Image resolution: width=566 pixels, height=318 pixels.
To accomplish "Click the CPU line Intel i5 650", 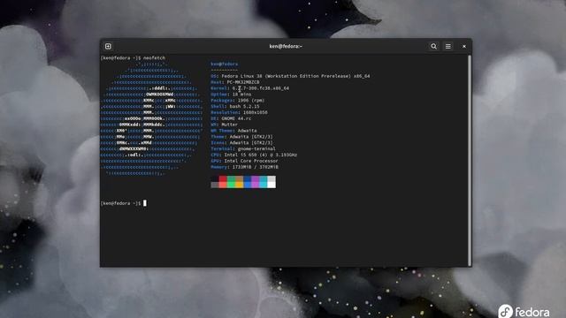I will (x=254, y=155).
